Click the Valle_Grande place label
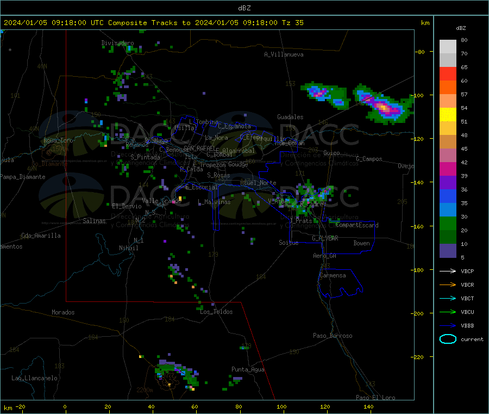This screenshot has height=414, width=489. pyautogui.click(x=161, y=200)
